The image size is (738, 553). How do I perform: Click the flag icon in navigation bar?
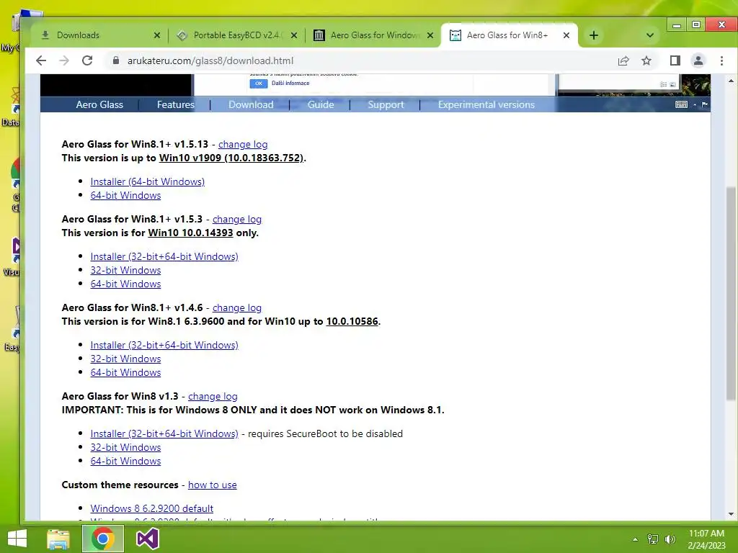704,104
